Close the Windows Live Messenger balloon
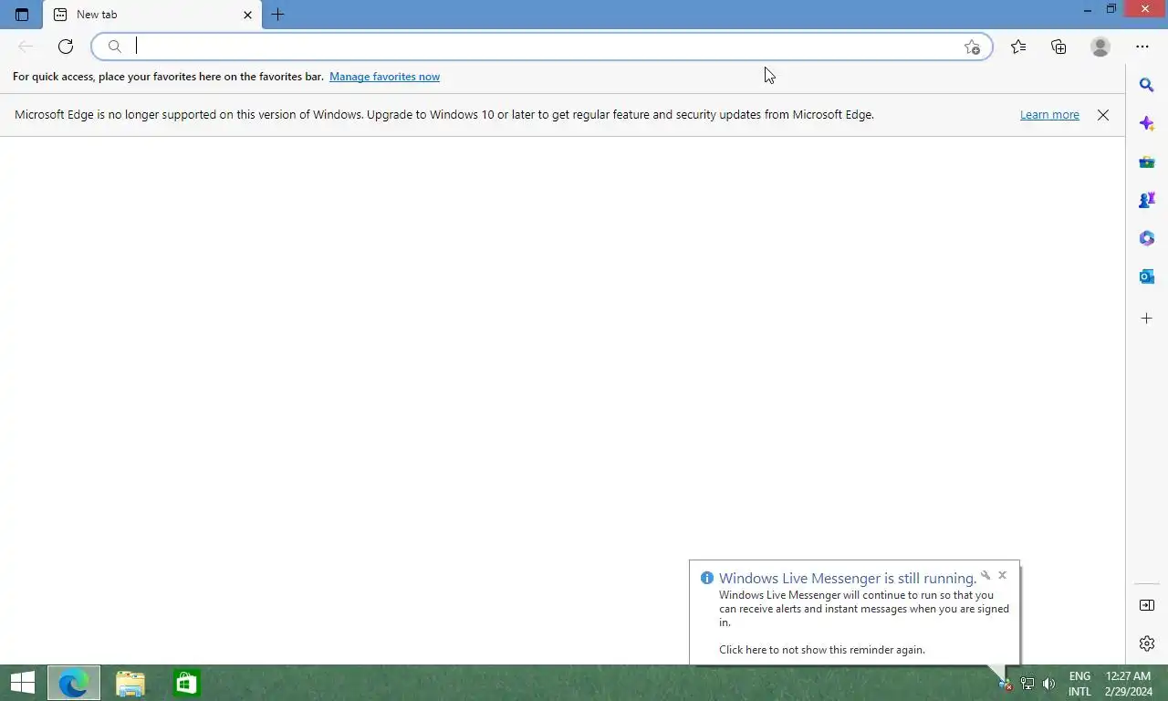This screenshot has height=701, width=1168. 1002,575
